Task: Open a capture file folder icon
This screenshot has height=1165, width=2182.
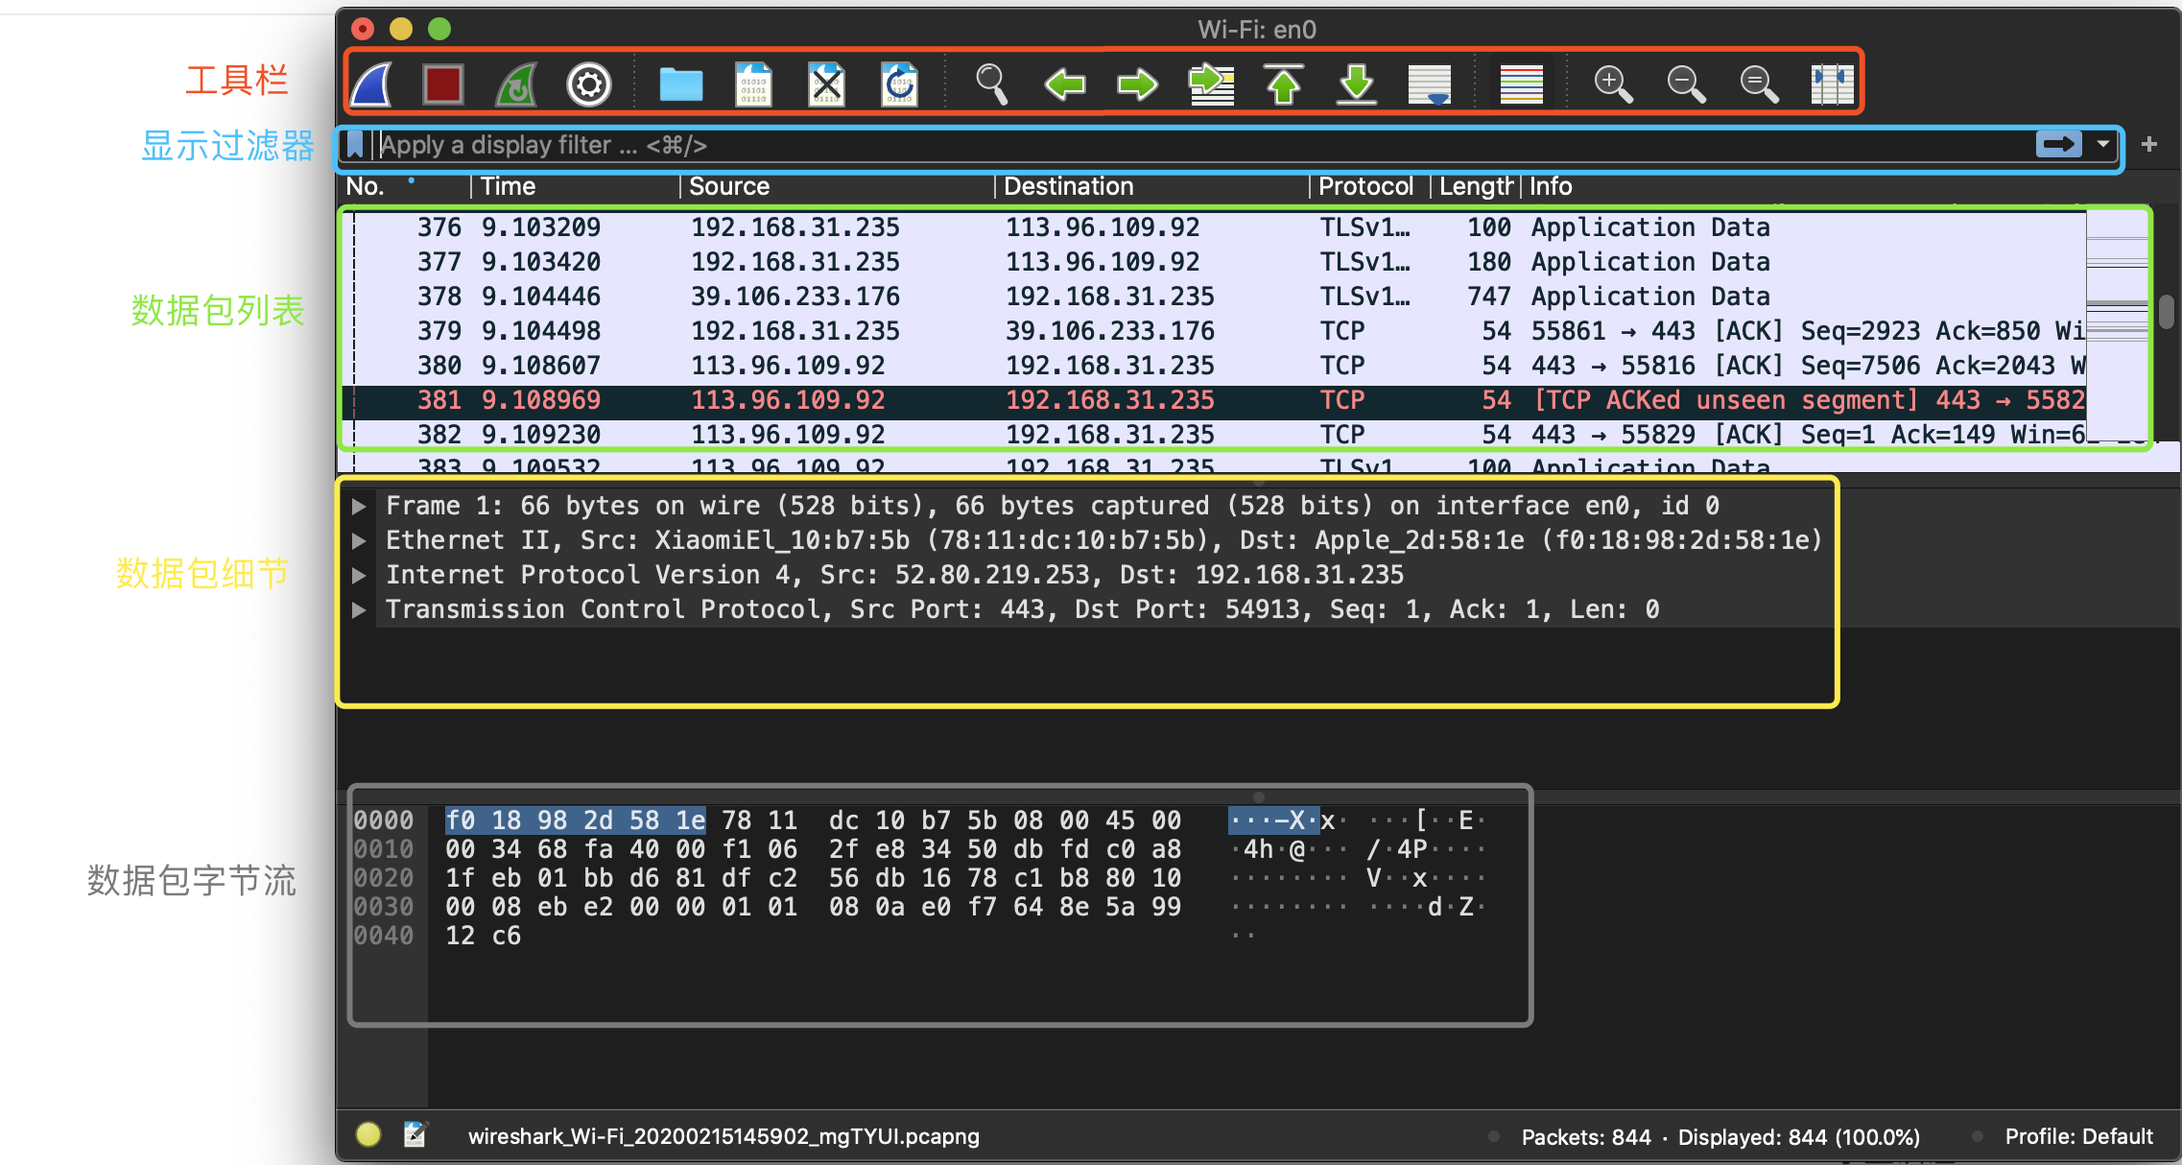Action: pos(680,84)
